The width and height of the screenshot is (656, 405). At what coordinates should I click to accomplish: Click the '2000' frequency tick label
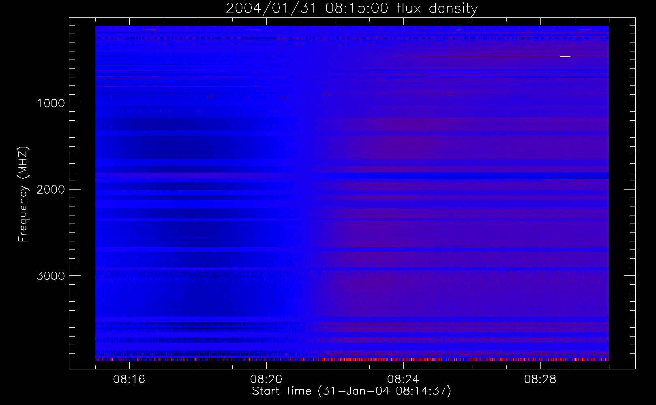click(x=51, y=190)
